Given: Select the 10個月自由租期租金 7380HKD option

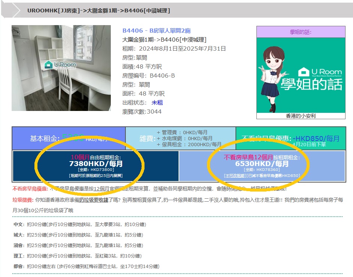Looking at the screenshot, I should point(96,166).
